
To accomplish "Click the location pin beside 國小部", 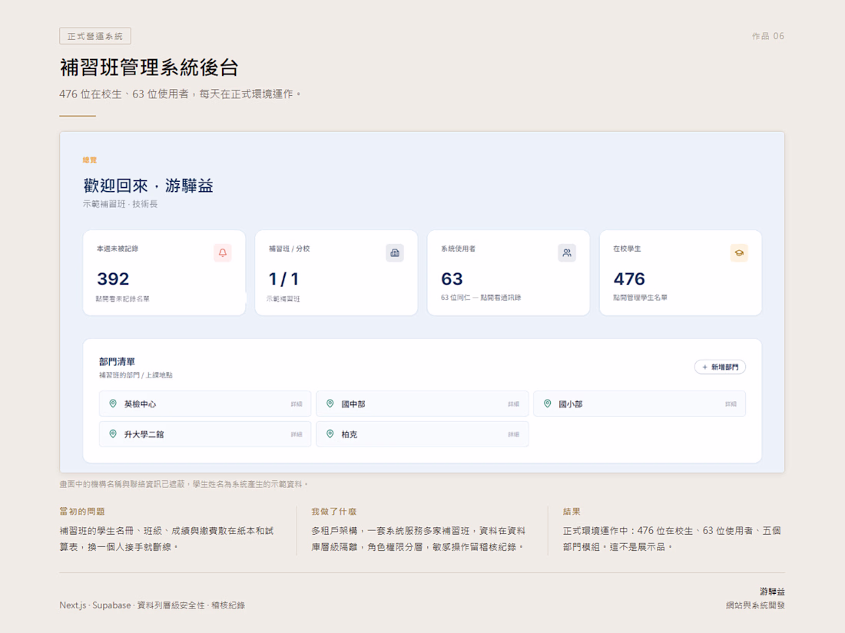I will coord(547,403).
